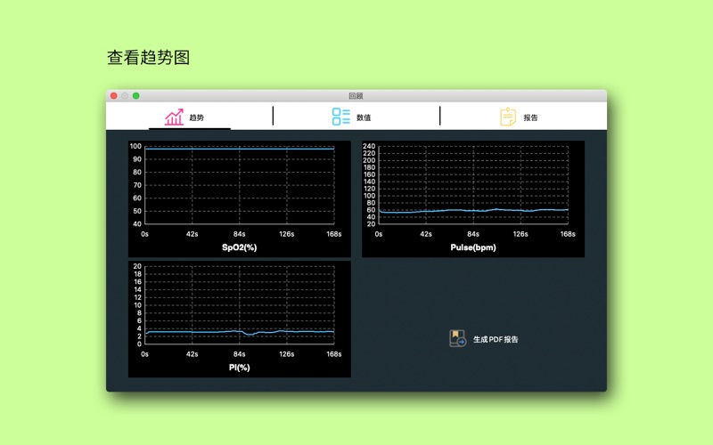The height and width of the screenshot is (445, 713).
Task: Open the 报告 tab
Action: tap(523, 117)
